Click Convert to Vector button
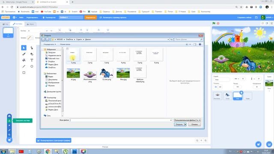Screen dimensions: 274x154 [54, 140]
